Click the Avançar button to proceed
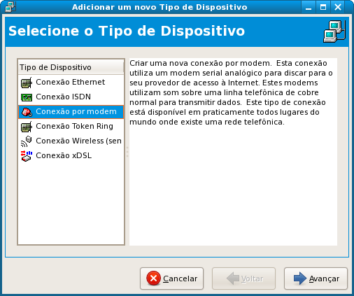The width and height of the screenshot is (354, 296). (316, 279)
